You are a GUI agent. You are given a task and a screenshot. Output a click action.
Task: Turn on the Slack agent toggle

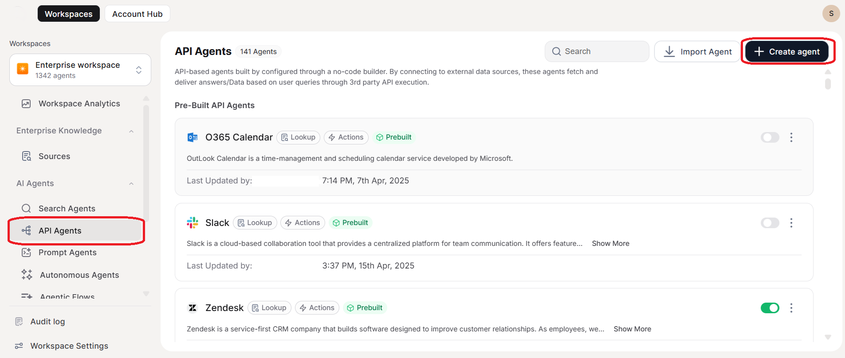tap(770, 223)
